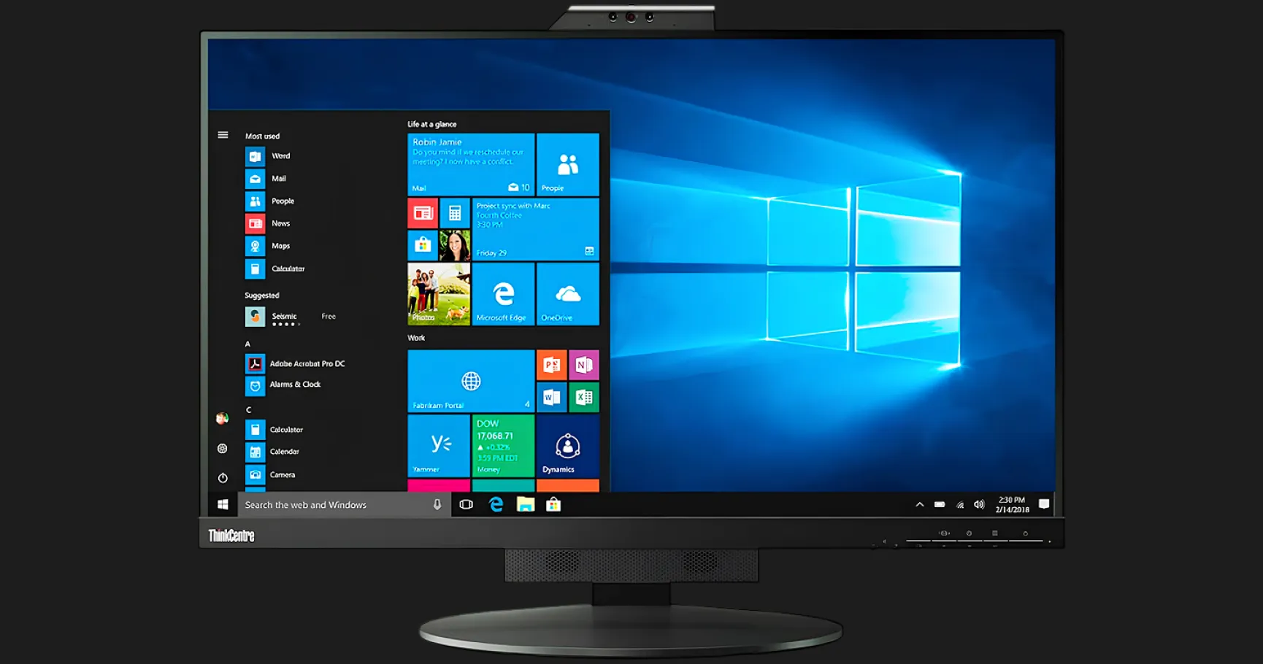Viewport: 1263px width, 664px height.
Task: Select the suggested Seismic app
Action: coord(291,317)
